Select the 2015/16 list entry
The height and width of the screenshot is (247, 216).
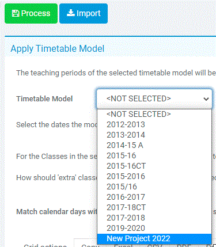tap(154, 187)
